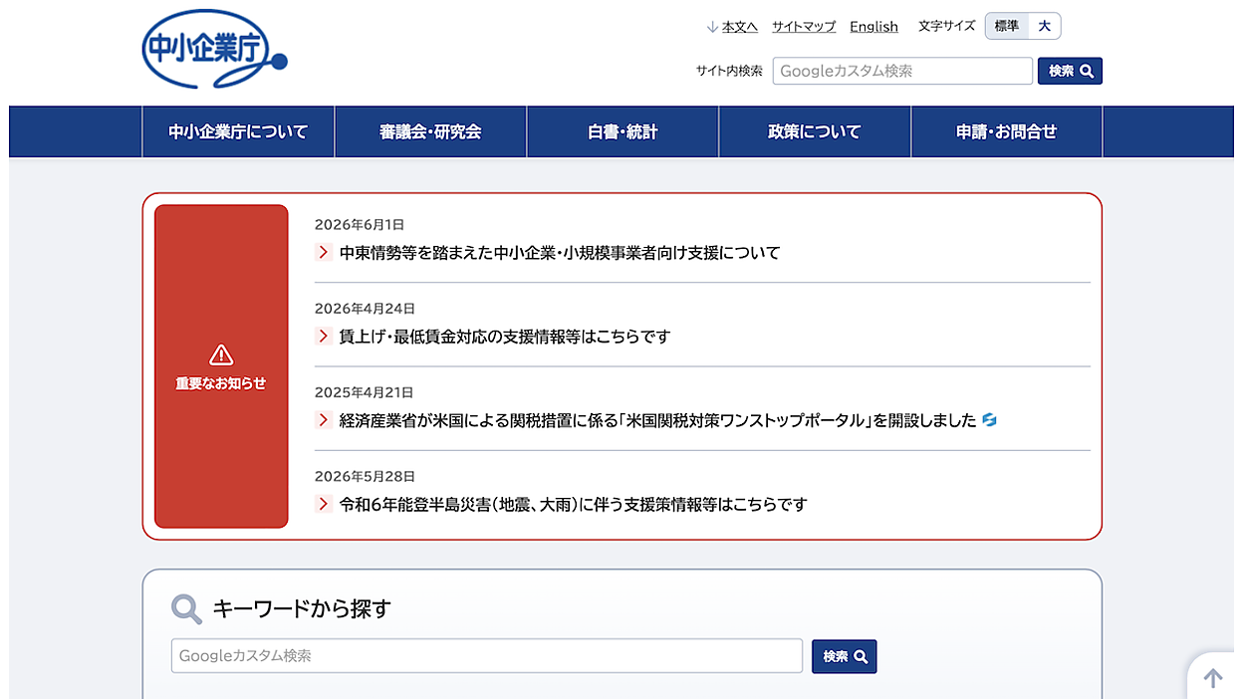Click external-link icon after 米国関税対策 notice

989,420
